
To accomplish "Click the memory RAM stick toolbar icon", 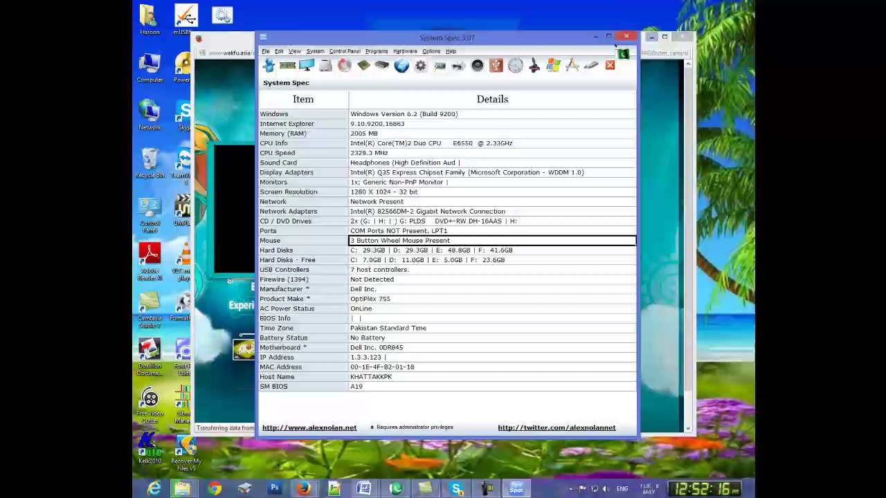I will point(287,66).
